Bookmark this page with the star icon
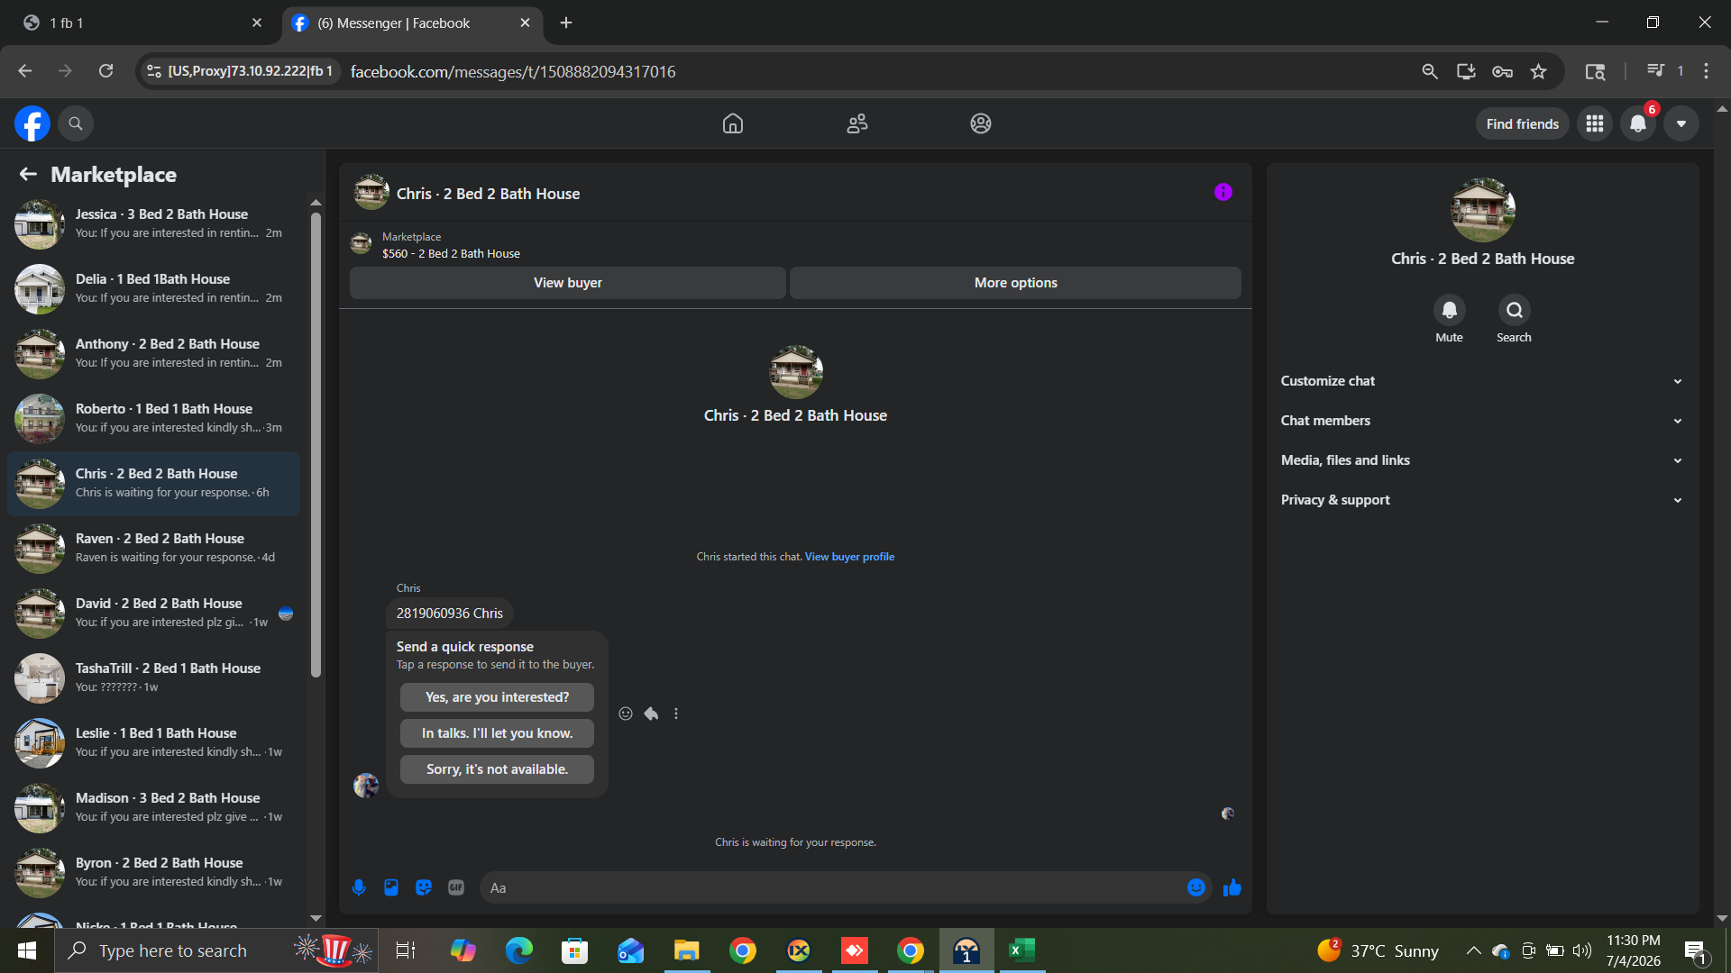The width and height of the screenshot is (1731, 973). [1539, 71]
